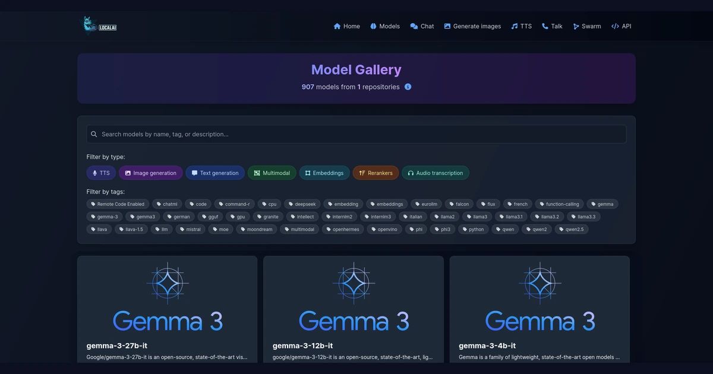This screenshot has width=713, height=374.
Task: Select the 'italian' tag
Action: coord(412,217)
